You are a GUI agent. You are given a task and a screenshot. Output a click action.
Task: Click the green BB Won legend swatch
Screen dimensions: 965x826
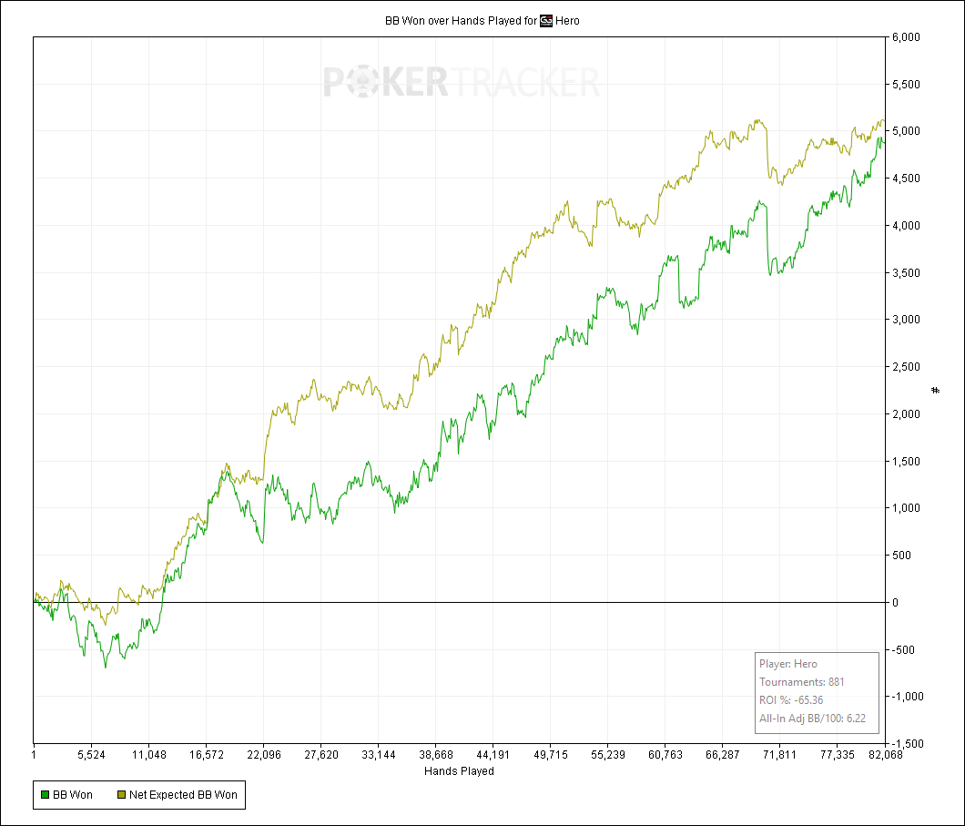(x=45, y=795)
